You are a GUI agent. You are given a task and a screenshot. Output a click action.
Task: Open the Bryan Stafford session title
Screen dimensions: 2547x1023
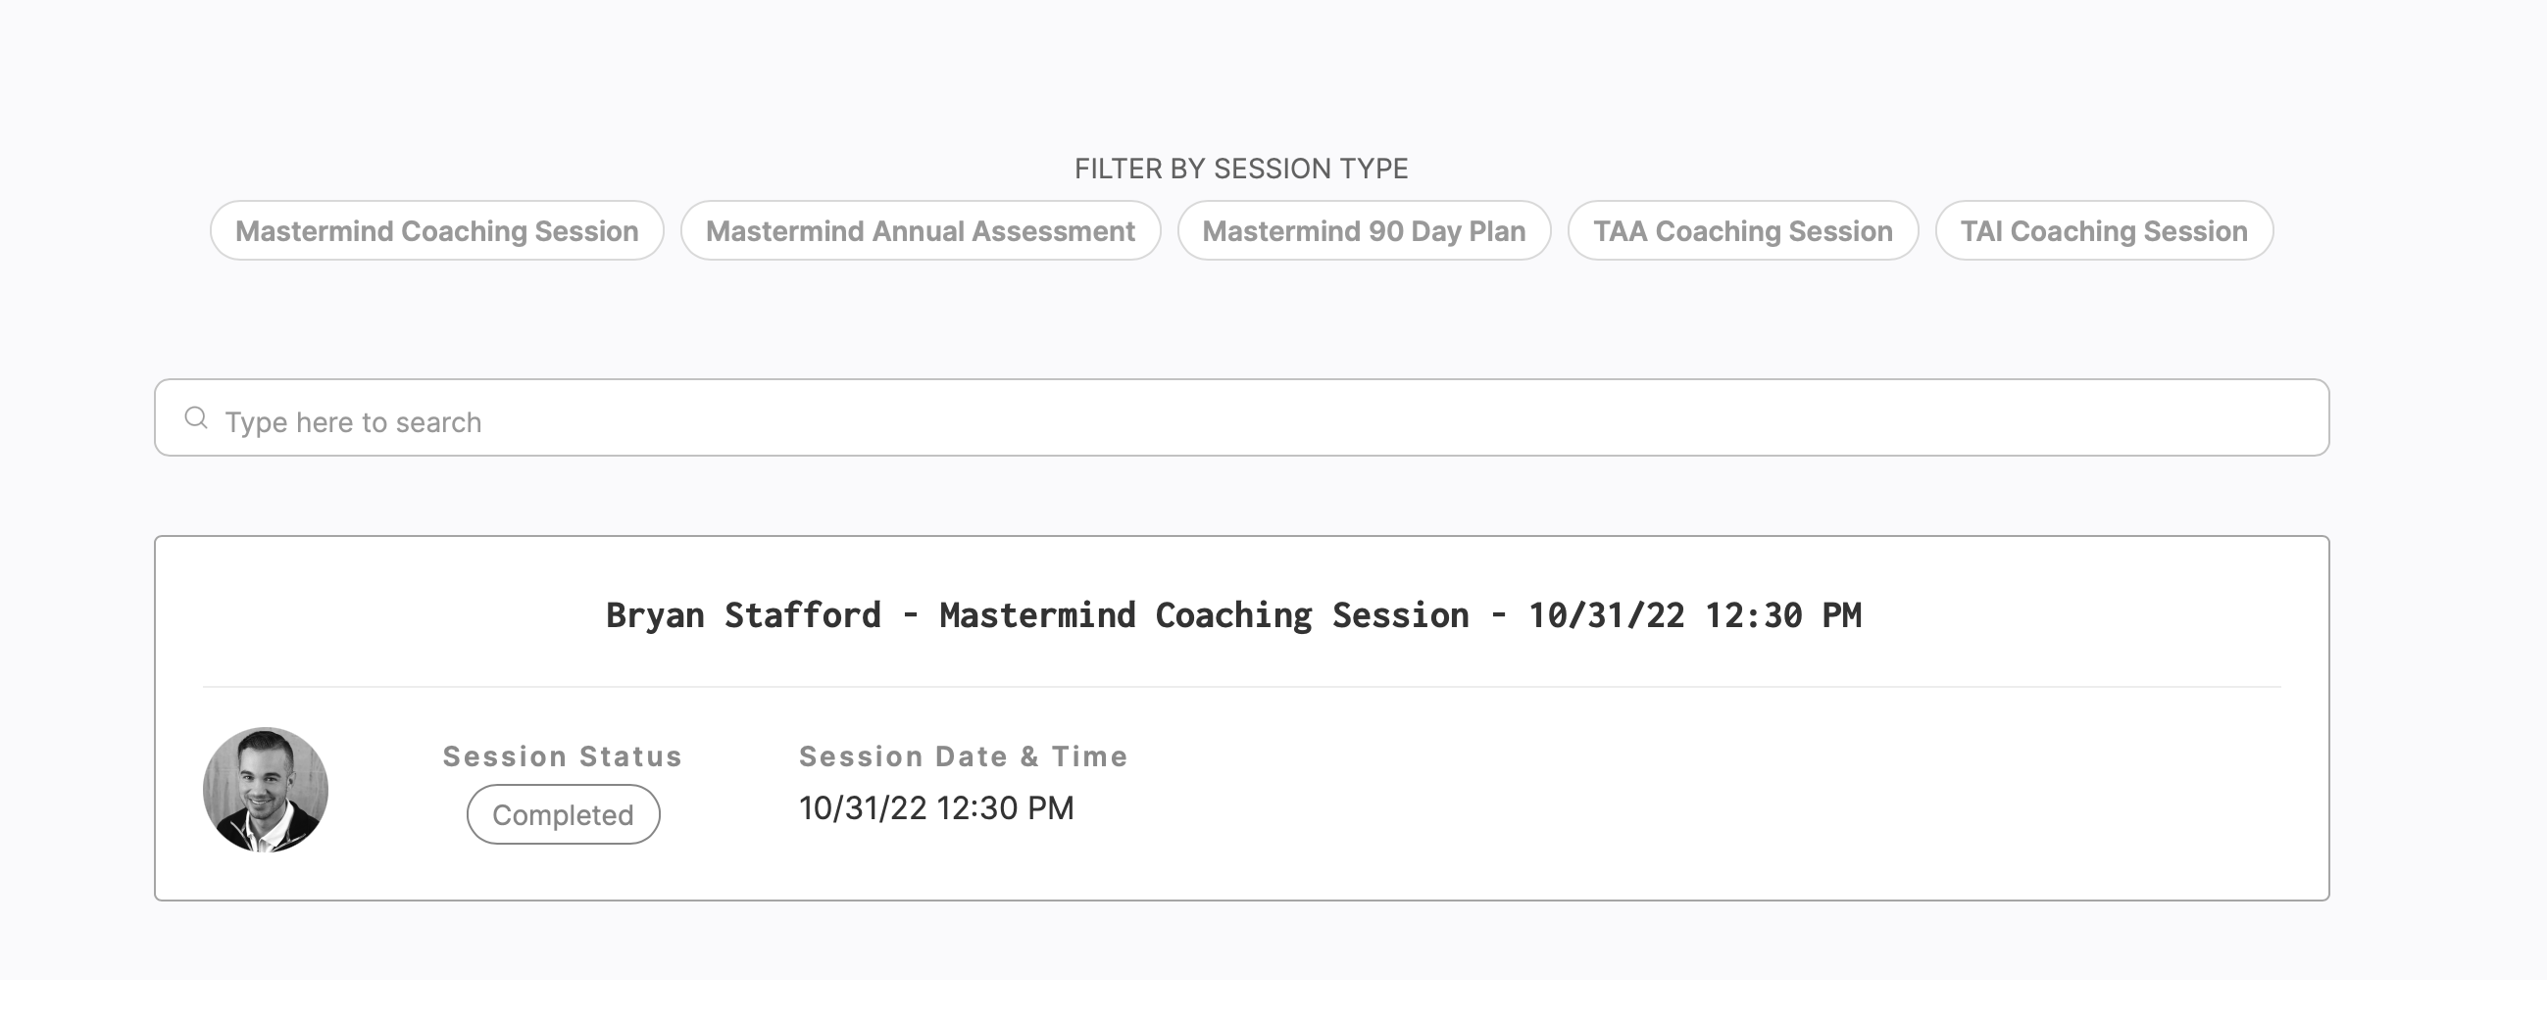pyautogui.click(x=1233, y=614)
